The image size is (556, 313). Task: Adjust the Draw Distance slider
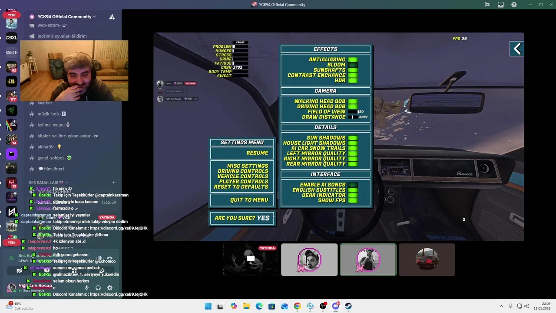(352, 117)
